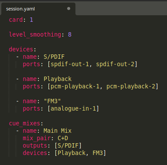Click the unsaved dot on session.yaml tab
This screenshot has height=165, width=167.
click(69, 9)
